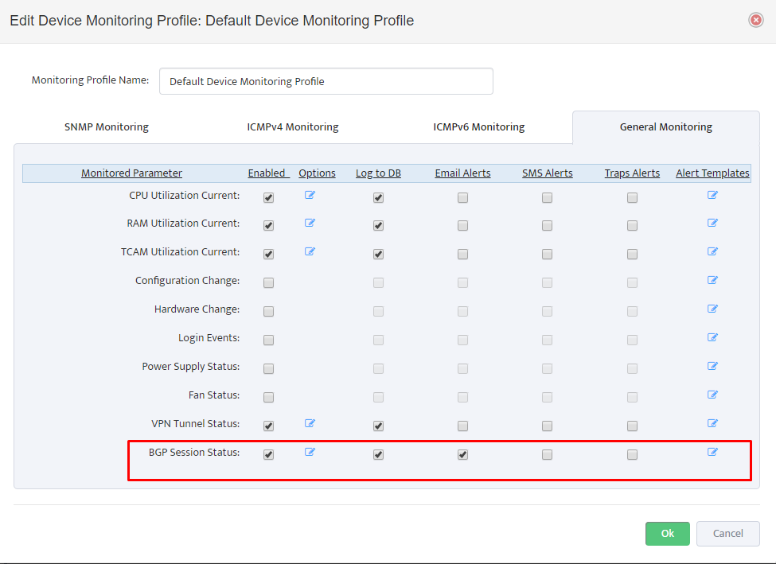
Task: Enable Power Supply Status monitoring
Action: tap(269, 369)
